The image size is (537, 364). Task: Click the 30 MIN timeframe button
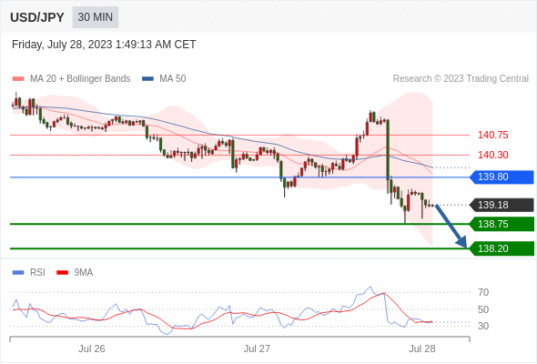(96, 17)
